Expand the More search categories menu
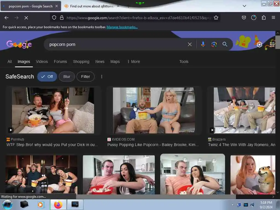The image size is (280, 210). pyautogui.click(x=133, y=62)
